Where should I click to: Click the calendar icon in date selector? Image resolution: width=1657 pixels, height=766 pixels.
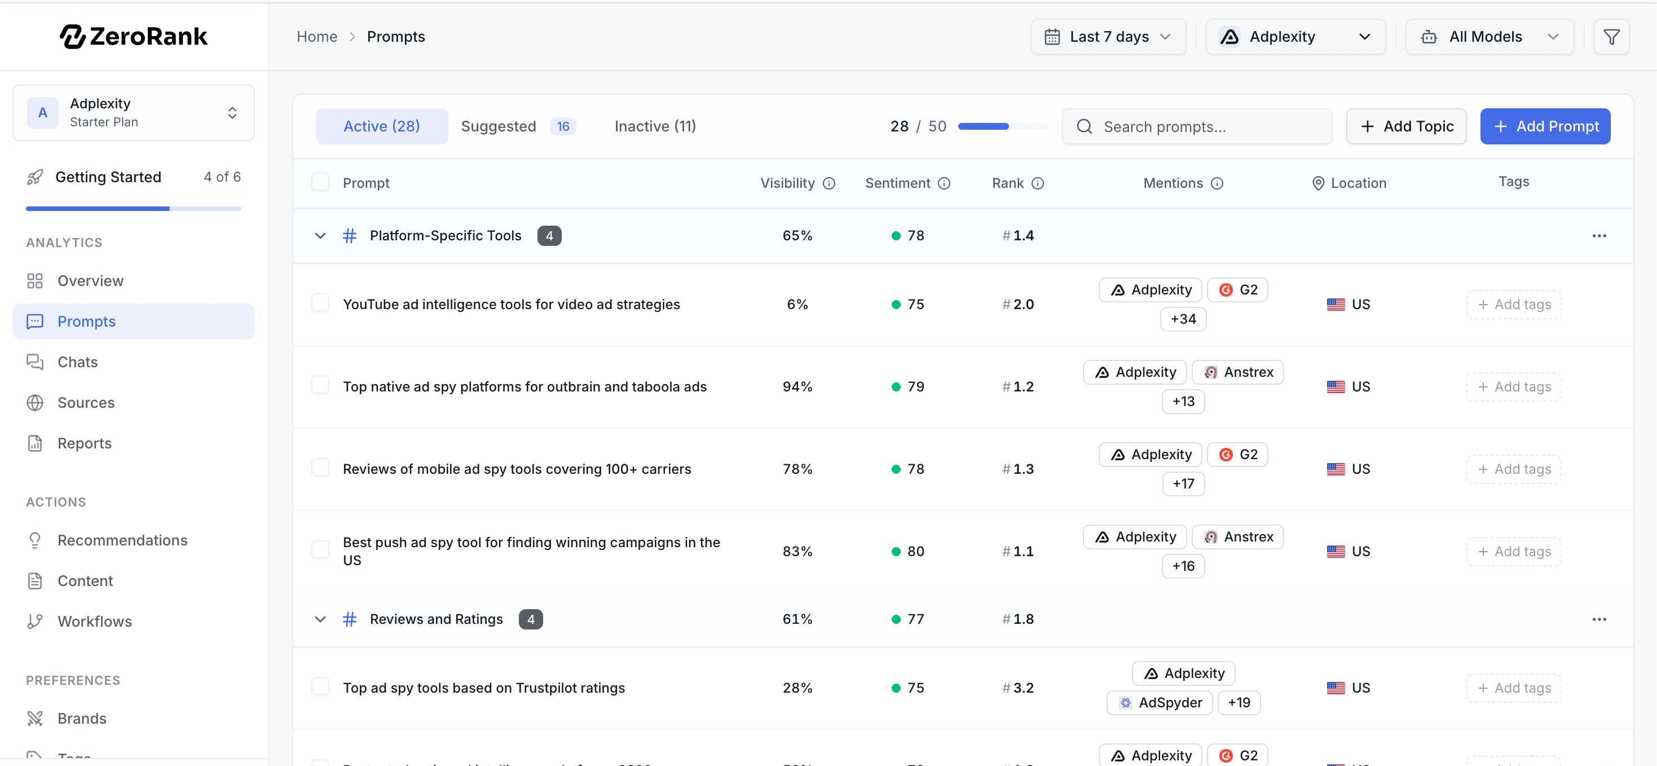pos(1052,37)
